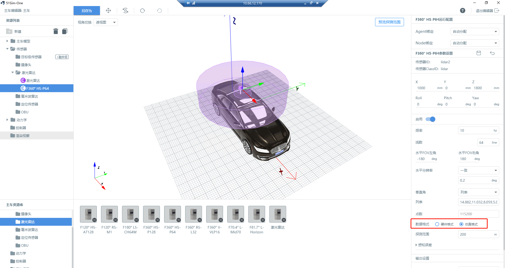Viewport: 505px width, 268px height.
Task: Click the move/pan tool icon in toolbar
Action: [108, 10]
